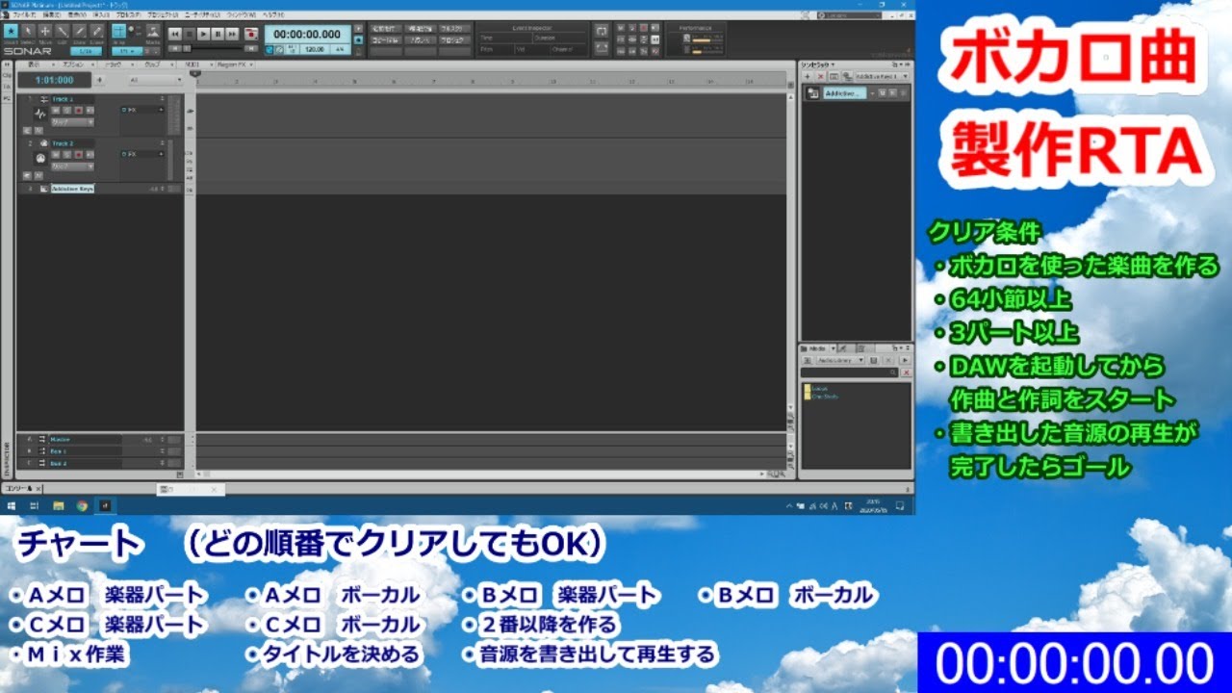This screenshot has height=693, width=1232.
Task: Open synth properties icon in rack
Action: point(834,76)
